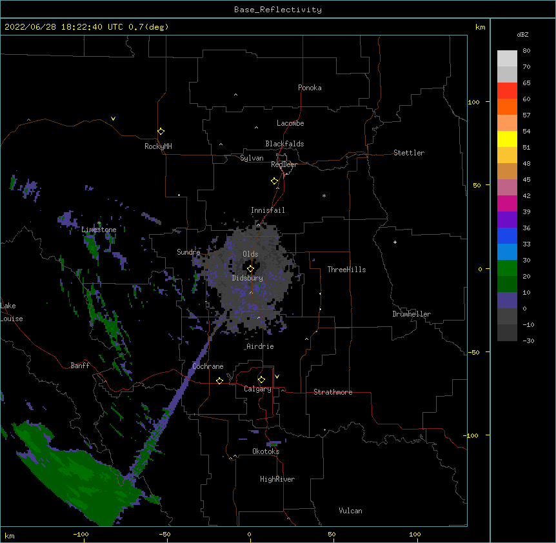Pick the bright yellow swatch between 54 and 51
556x543 pixels.
[x=507, y=139]
